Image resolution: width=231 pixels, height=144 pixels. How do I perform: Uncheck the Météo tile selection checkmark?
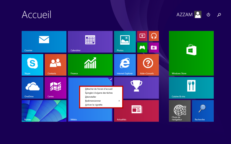click(111, 79)
